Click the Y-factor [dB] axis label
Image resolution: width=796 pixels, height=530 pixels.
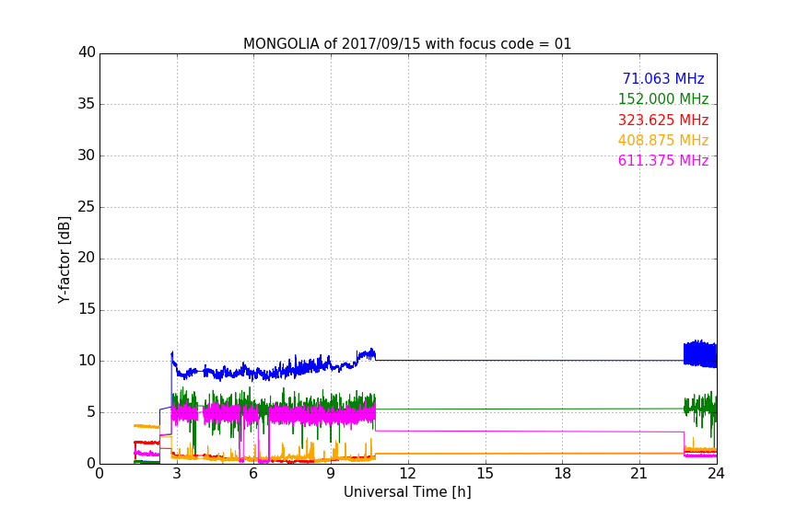(64, 259)
